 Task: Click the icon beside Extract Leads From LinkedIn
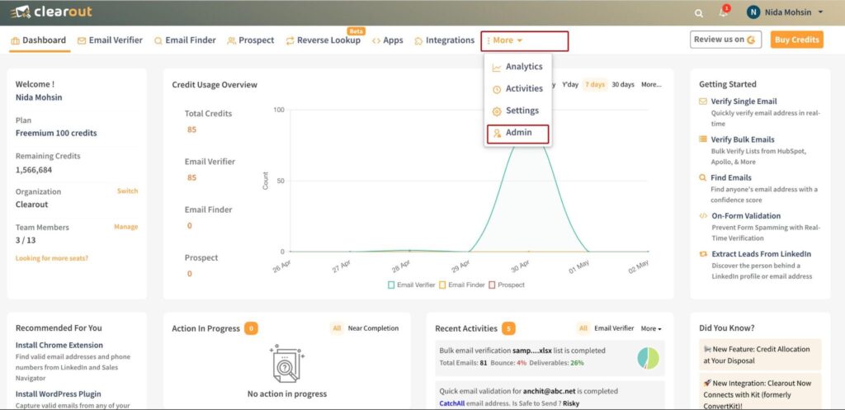coord(703,254)
